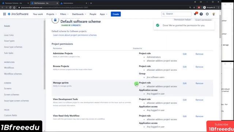Click the sidebar vertical scrollbar

(x=45, y=55)
